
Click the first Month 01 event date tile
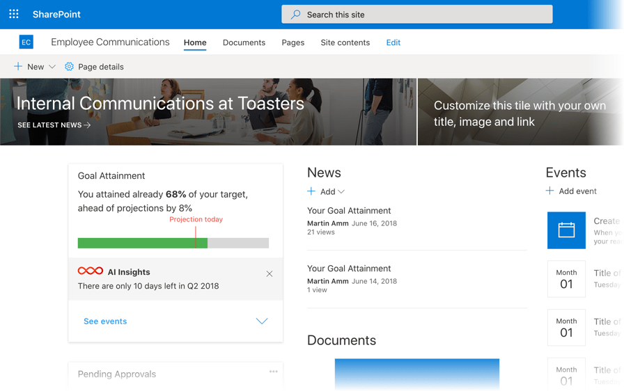566,278
